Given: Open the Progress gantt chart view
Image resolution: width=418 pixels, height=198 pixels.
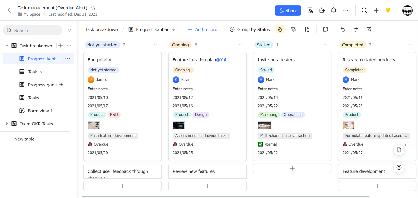Looking at the screenshot, I should 47,85.
